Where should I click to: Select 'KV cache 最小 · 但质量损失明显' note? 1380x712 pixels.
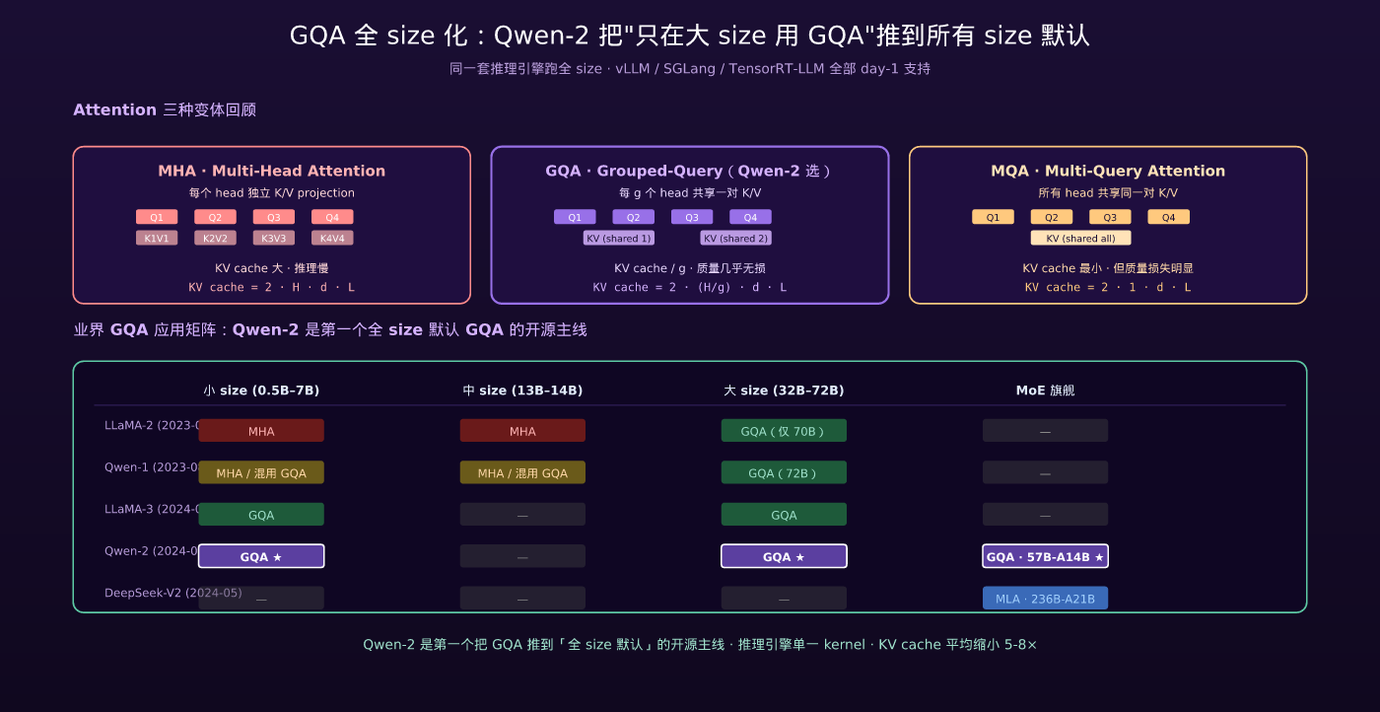1108,268
